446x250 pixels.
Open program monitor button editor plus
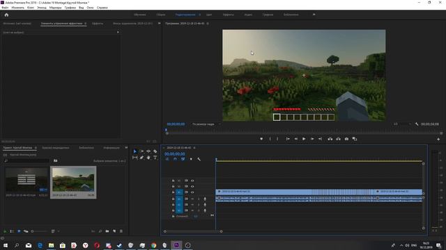[x=438, y=139]
